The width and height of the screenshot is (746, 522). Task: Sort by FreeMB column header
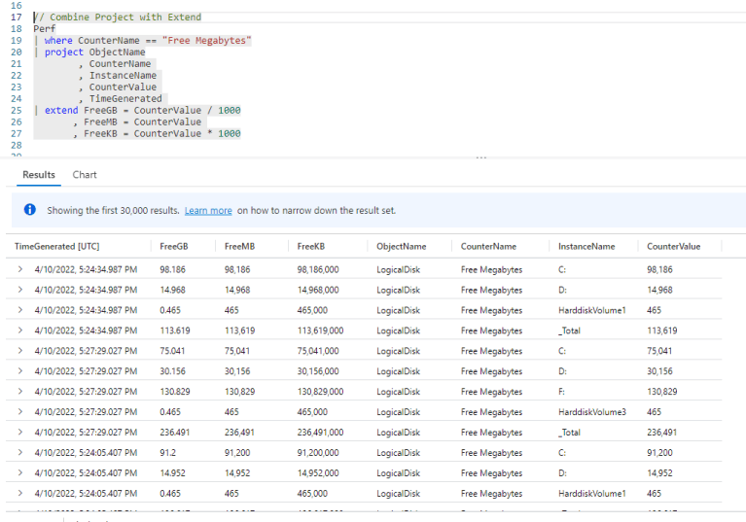[239, 246]
